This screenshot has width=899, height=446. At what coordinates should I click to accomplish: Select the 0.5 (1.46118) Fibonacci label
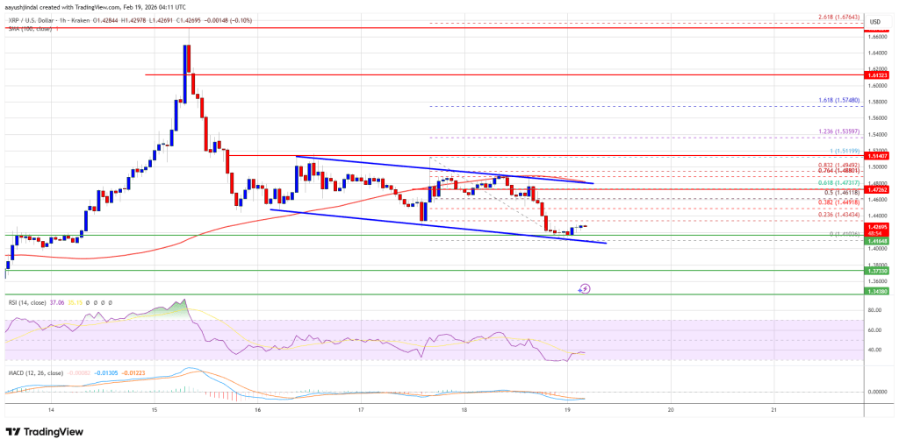(x=842, y=195)
